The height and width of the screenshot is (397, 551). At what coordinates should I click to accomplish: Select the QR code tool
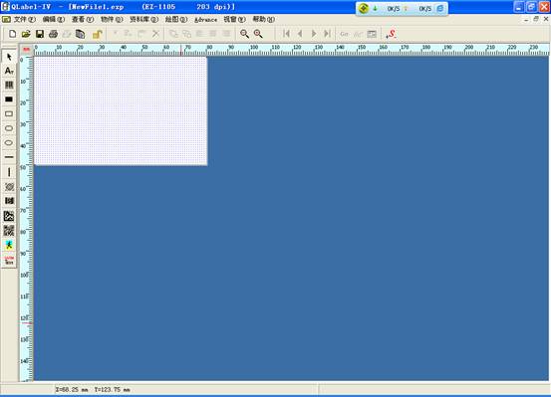9,230
